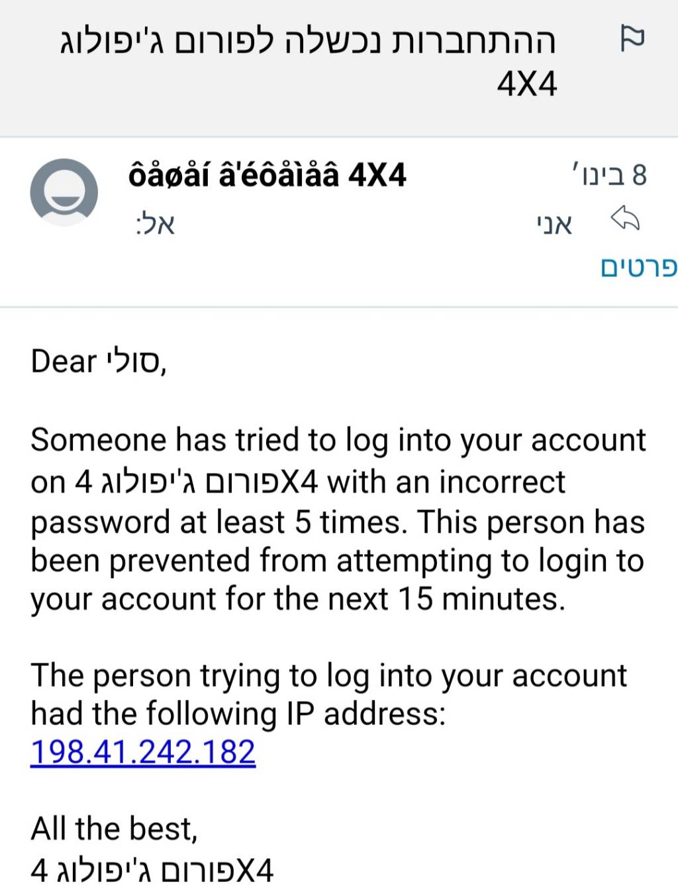This screenshot has width=678, height=894.
Task: Tap the line 'had the following IP address:'
Action: click(x=238, y=714)
